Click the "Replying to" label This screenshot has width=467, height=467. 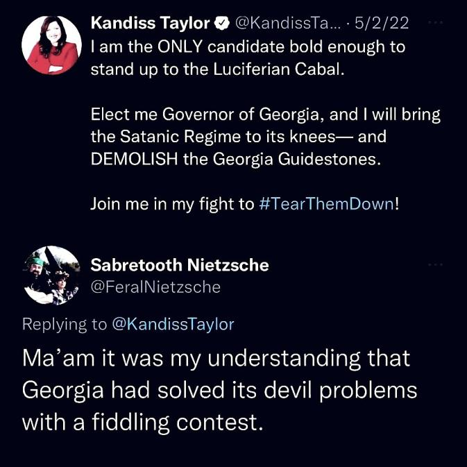(65, 324)
